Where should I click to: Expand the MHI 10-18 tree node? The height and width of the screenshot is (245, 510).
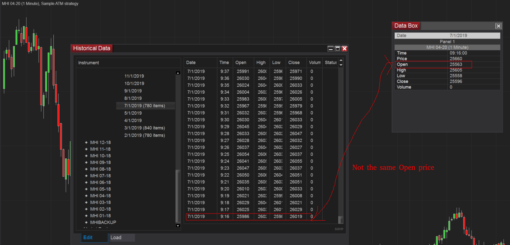point(86,156)
